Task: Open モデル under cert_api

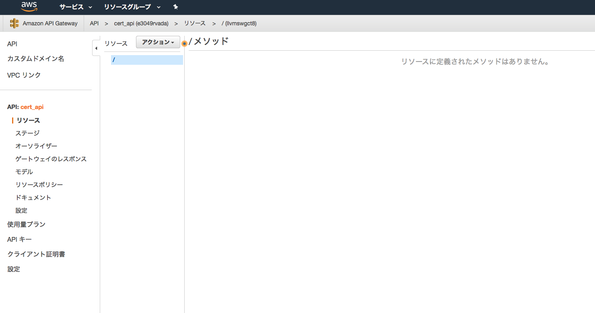Action: pos(24,172)
